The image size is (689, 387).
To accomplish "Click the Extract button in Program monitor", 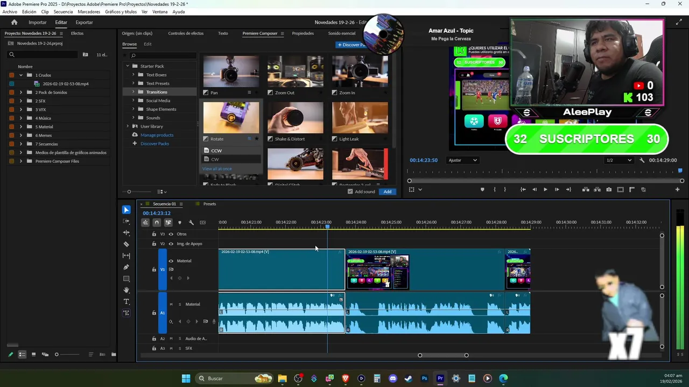I will 597,189.
